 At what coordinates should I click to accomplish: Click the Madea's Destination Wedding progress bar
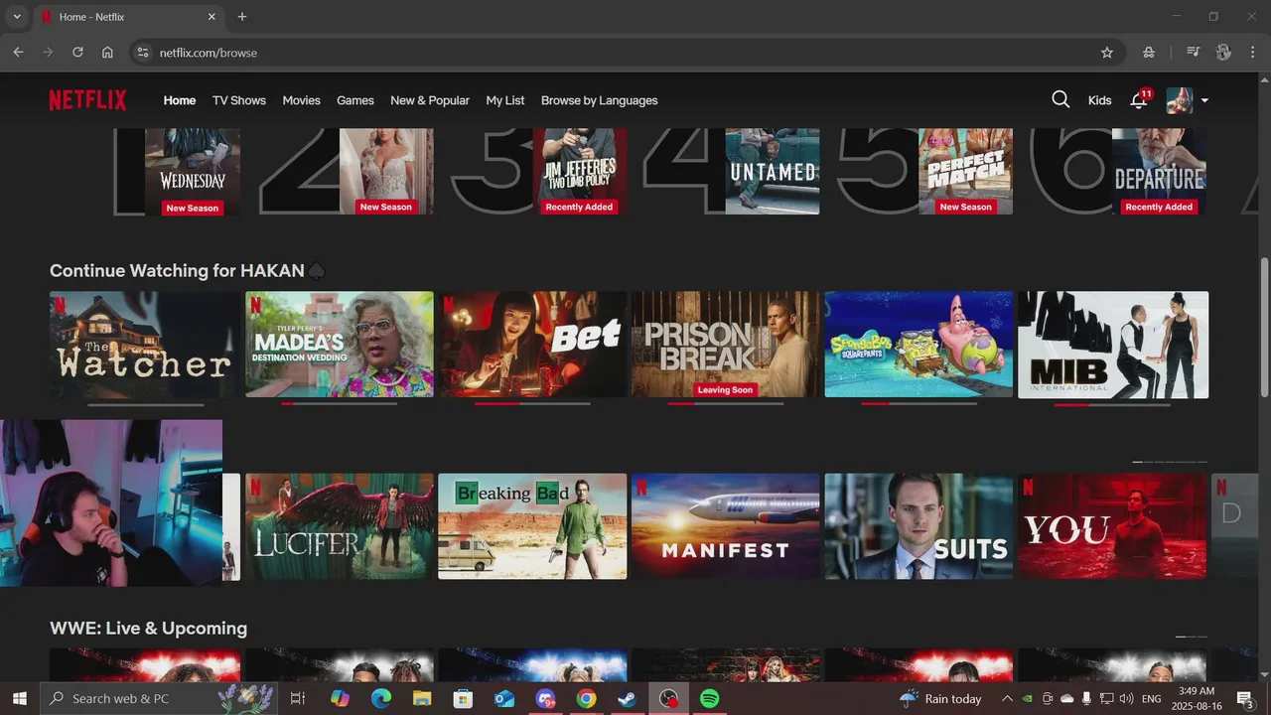(x=340, y=404)
